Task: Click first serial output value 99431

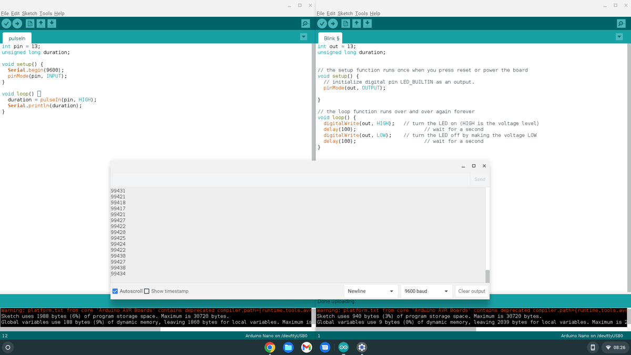Action: pos(118,191)
